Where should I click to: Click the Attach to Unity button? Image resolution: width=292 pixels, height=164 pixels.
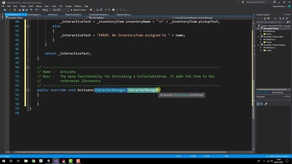coord(79,10)
